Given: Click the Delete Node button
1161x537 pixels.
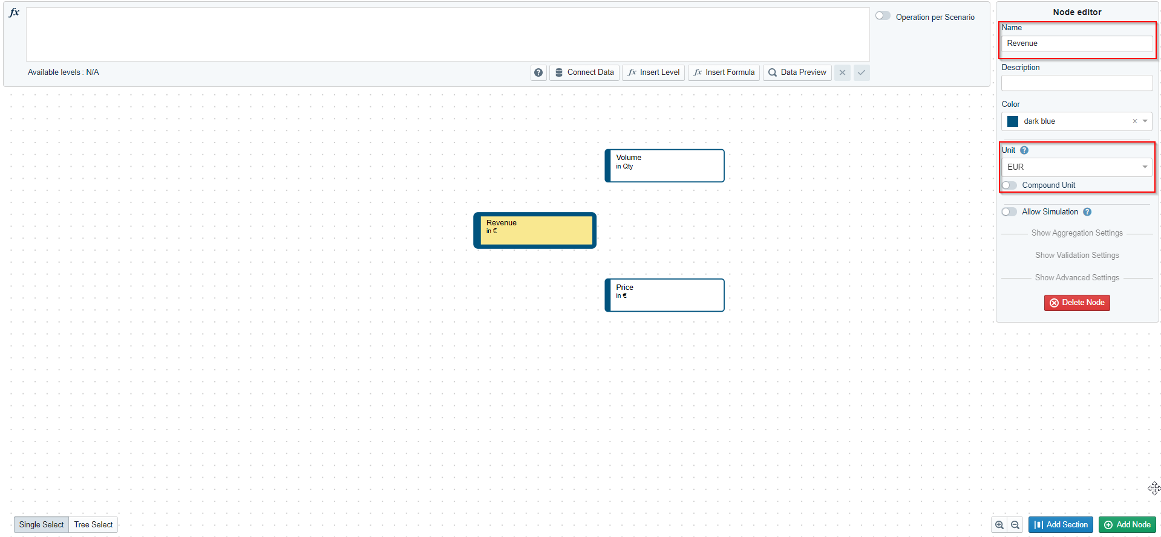Looking at the screenshot, I should (x=1077, y=303).
